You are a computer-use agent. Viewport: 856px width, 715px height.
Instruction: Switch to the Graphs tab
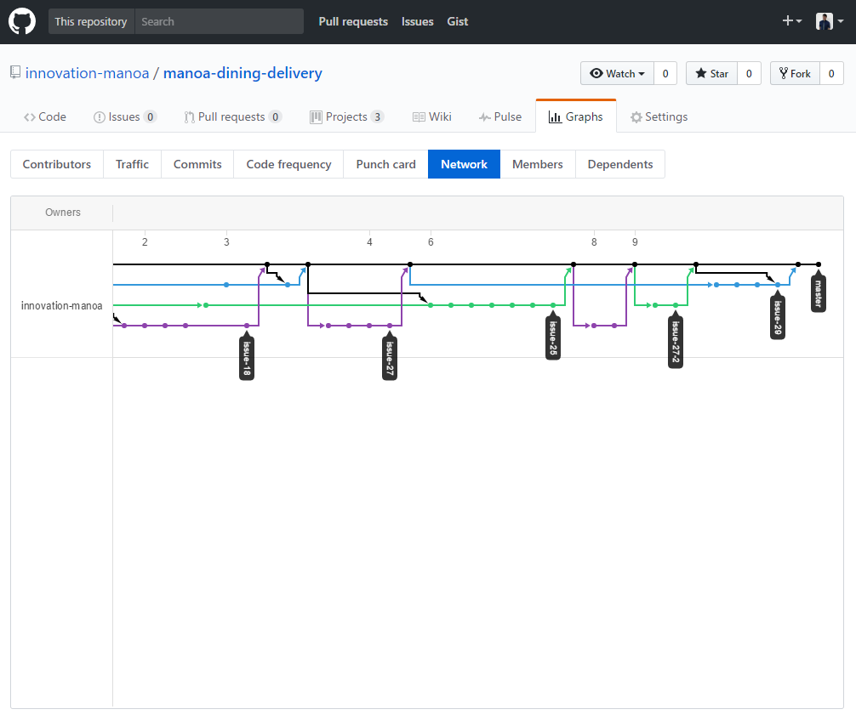576,116
